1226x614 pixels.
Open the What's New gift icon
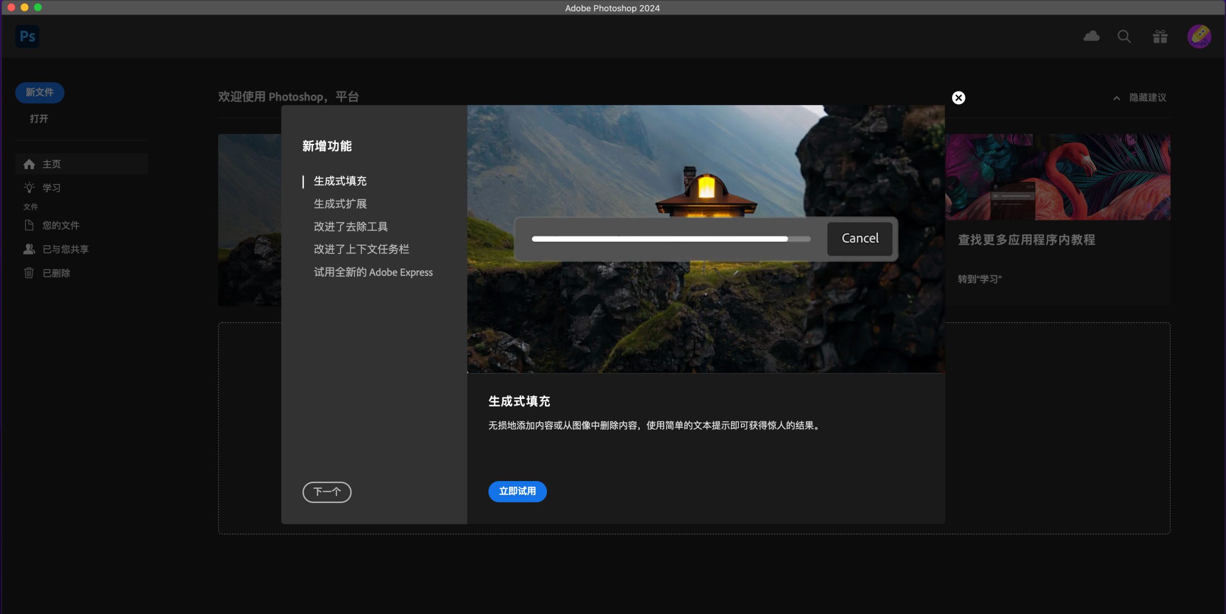pos(1160,36)
